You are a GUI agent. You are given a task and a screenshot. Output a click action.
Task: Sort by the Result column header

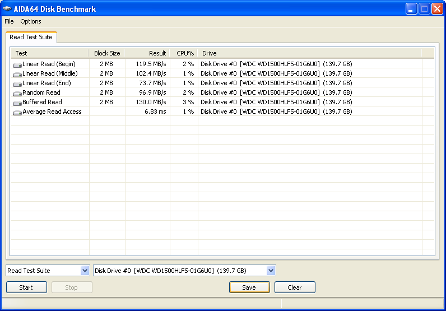(x=147, y=53)
